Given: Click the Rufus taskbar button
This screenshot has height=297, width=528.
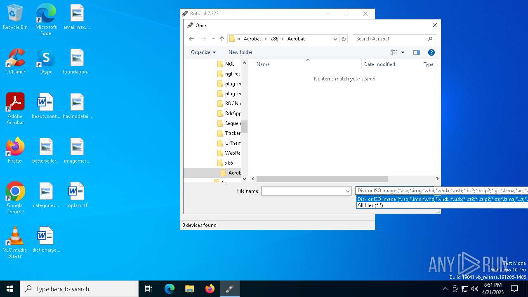Looking at the screenshot, I should click(x=230, y=289).
